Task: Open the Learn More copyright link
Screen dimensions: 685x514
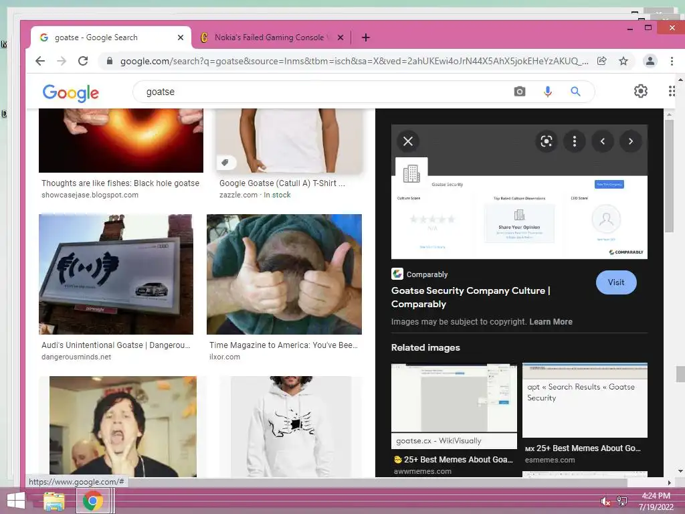Action: [551, 322]
